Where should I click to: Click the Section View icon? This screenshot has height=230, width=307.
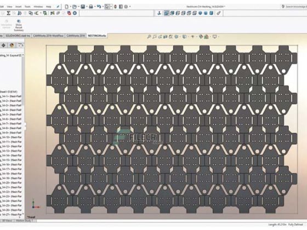[165, 37]
